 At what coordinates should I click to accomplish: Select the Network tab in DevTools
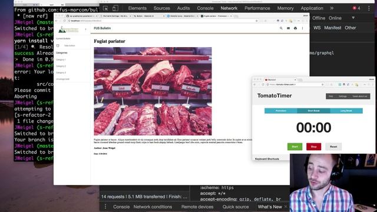pyautogui.click(x=229, y=8)
